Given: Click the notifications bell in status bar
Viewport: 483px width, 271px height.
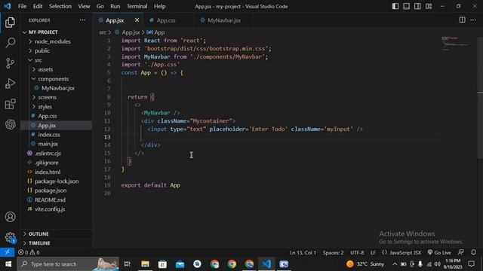Looking at the screenshot, I should pyautogui.click(x=473, y=252).
